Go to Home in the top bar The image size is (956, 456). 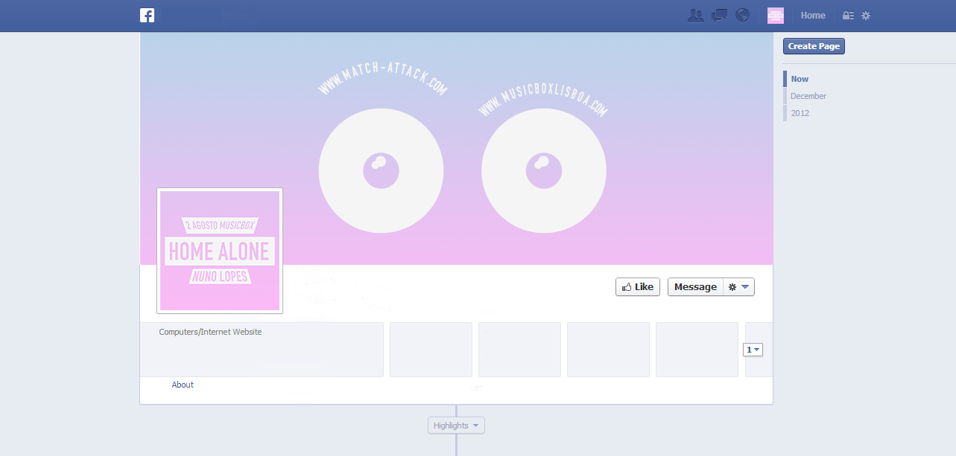[x=813, y=16]
